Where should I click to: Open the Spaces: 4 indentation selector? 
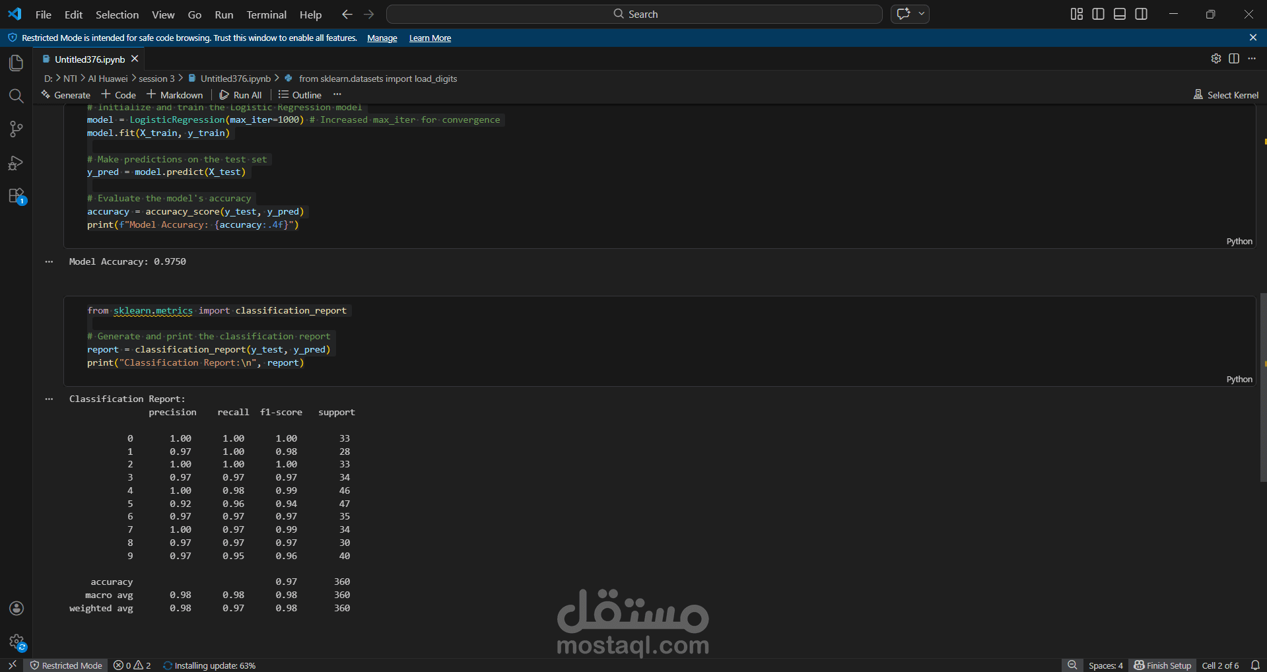pyautogui.click(x=1106, y=665)
